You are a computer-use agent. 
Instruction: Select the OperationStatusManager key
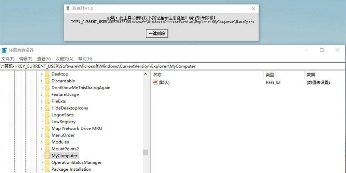(x=77, y=162)
